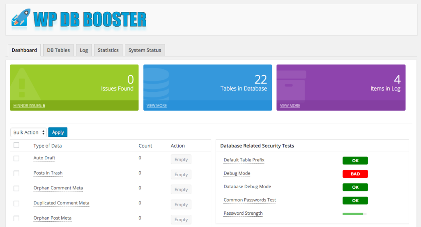Viewport: 421px width, 227px height.
Task: Click the Auto Draft data type label
Action: tap(44, 158)
